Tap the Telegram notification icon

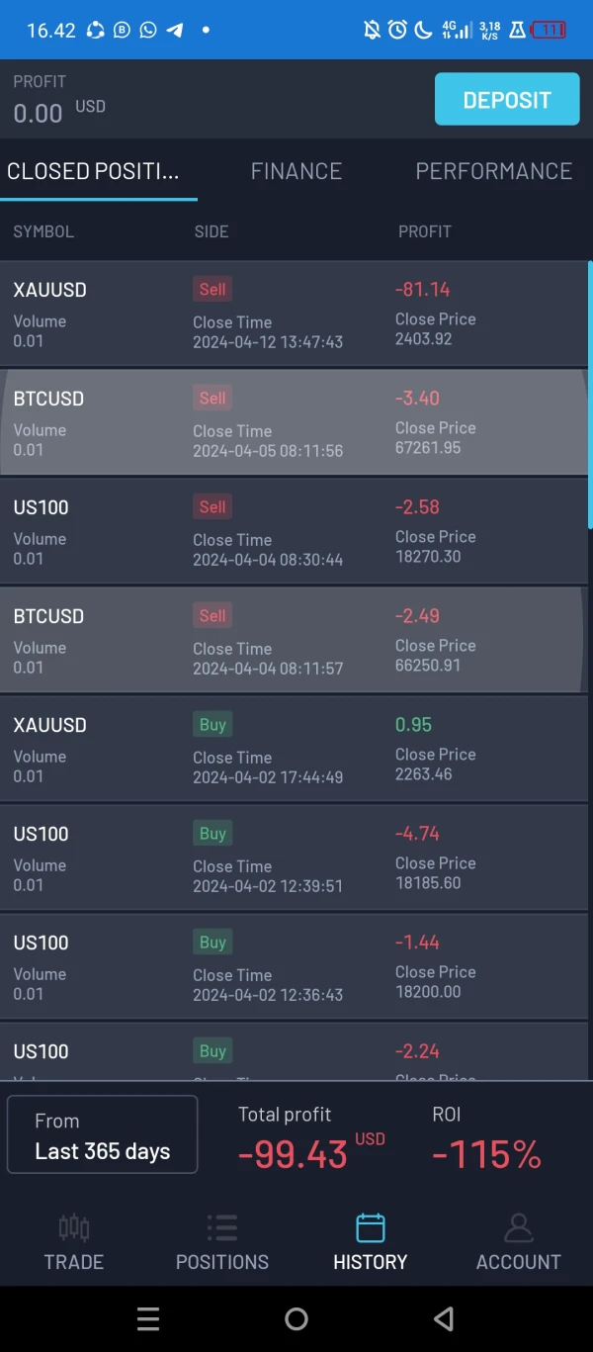click(175, 30)
